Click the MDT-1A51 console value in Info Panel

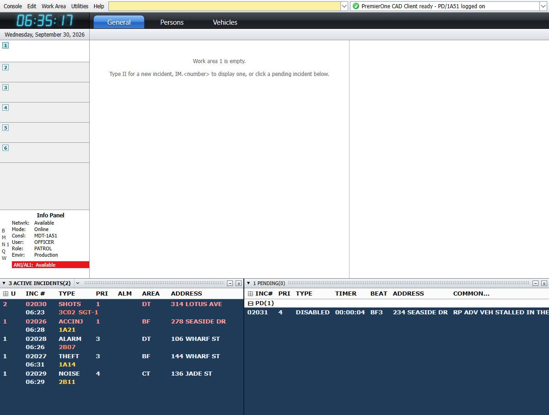tap(46, 236)
